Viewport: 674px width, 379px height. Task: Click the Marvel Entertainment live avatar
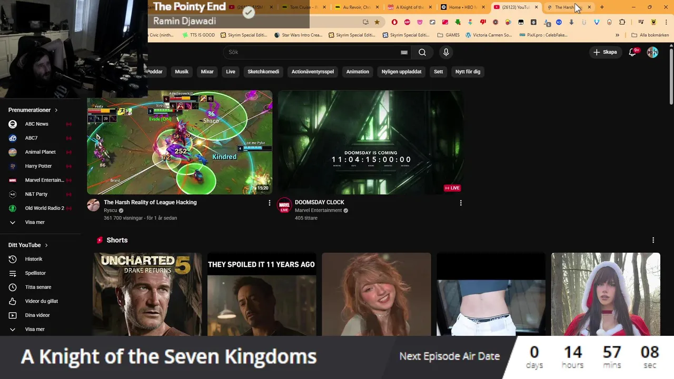pyautogui.click(x=284, y=205)
